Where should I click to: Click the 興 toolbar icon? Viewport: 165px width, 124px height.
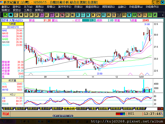pyautogui.click(x=109, y=15)
